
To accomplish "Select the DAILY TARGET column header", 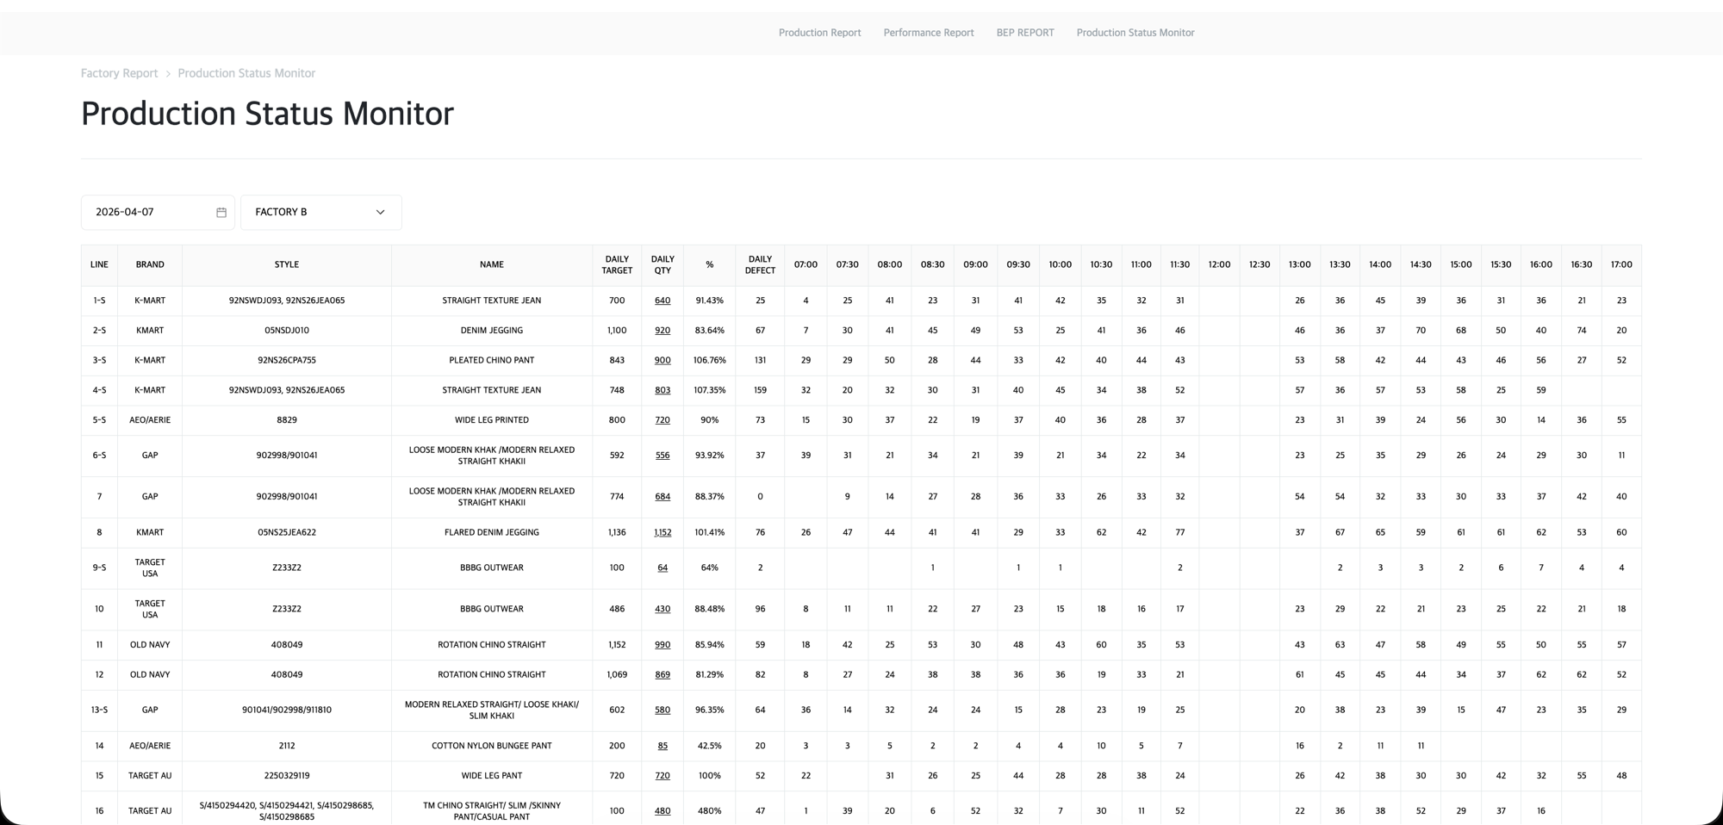I will pyautogui.click(x=616, y=264).
